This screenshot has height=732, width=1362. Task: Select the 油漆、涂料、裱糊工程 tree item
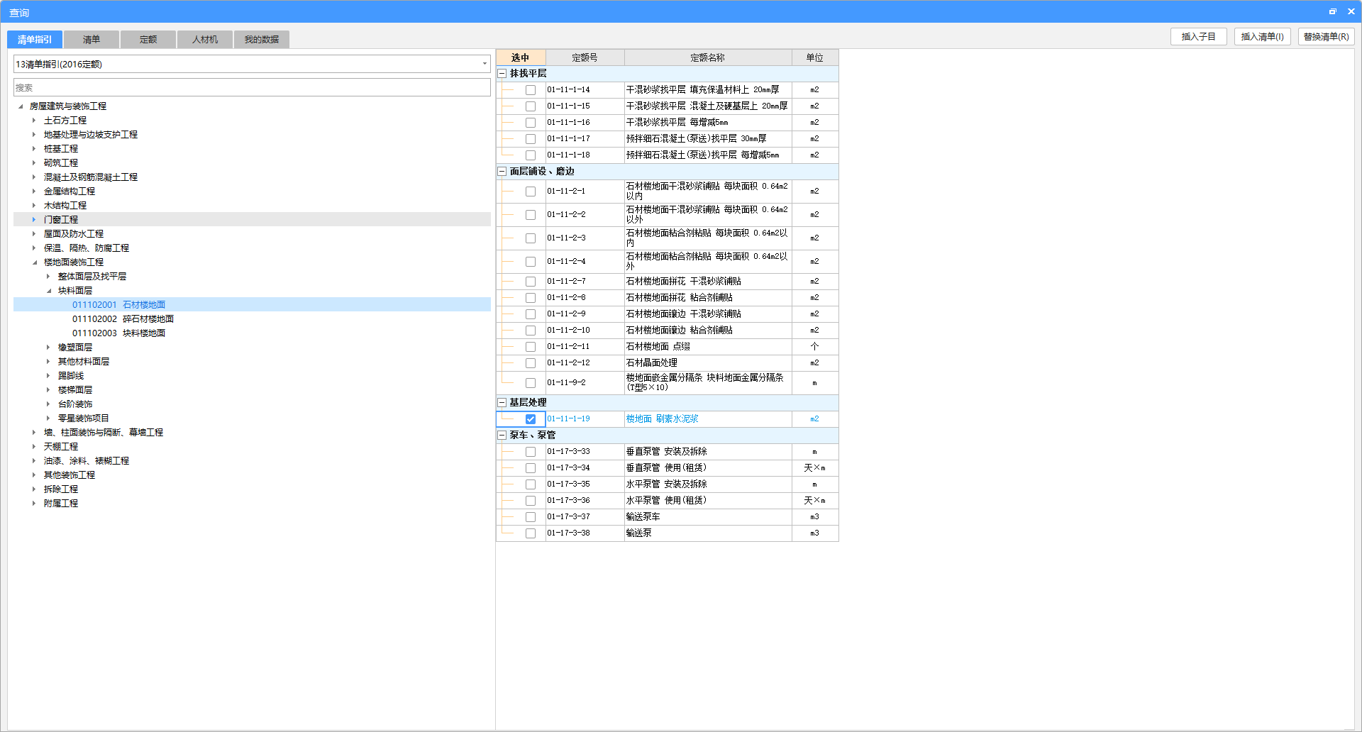pyautogui.click(x=87, y=461)
